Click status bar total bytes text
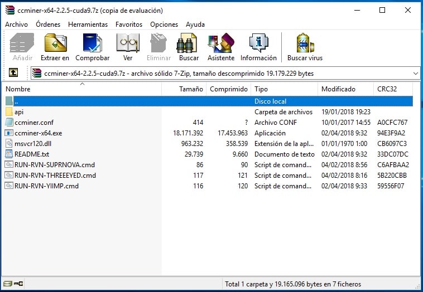 click(293, 284)
